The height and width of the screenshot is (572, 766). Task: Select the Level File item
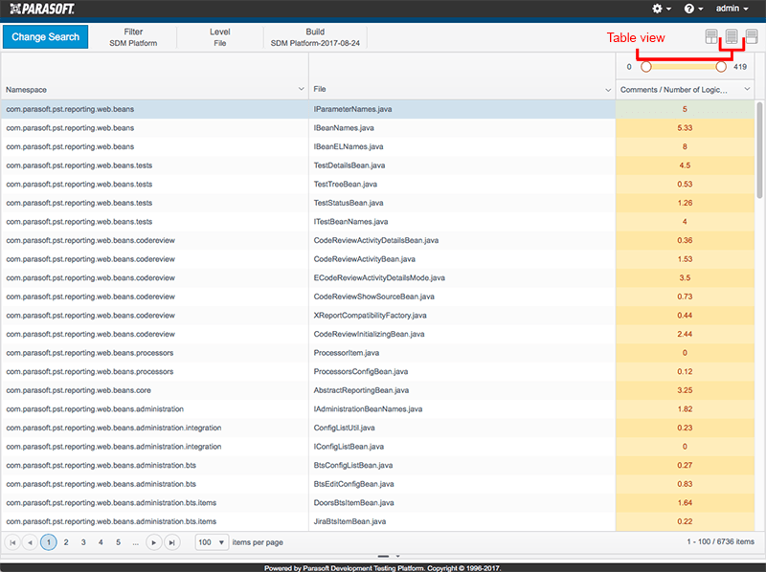[220, 37]
